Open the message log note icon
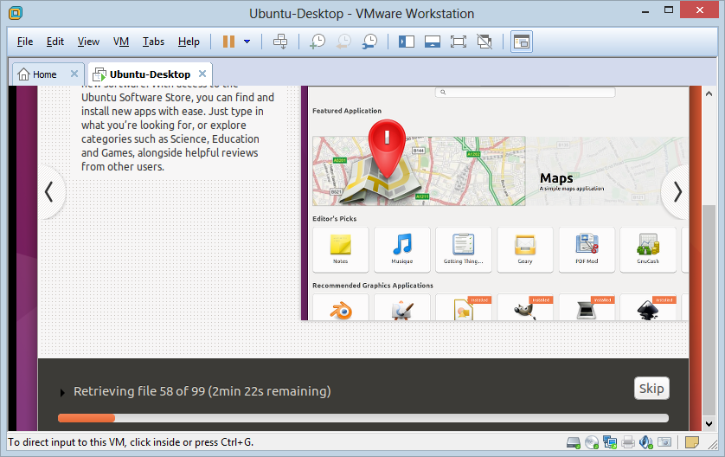 coord(692,442)
